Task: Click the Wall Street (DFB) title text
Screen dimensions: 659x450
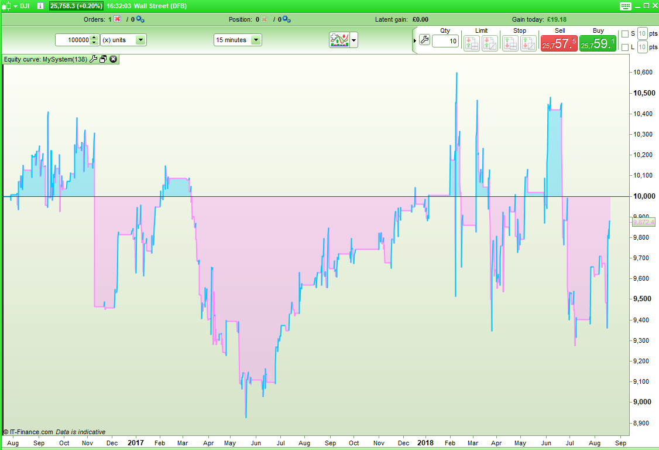Action: [160, 6]
